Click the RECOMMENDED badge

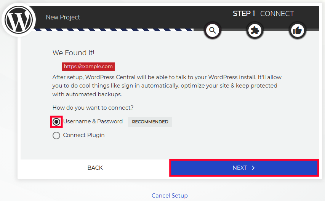pyautogui.click(x=150, y=122)
